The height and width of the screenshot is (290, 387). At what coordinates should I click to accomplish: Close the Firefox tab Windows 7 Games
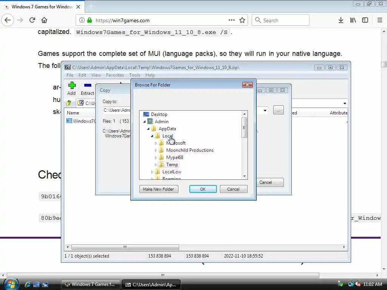point(78,7)
